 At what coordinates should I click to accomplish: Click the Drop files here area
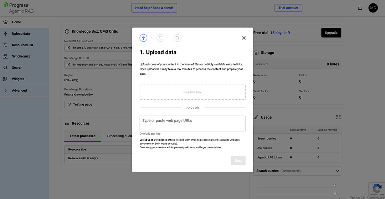(192, 92)
